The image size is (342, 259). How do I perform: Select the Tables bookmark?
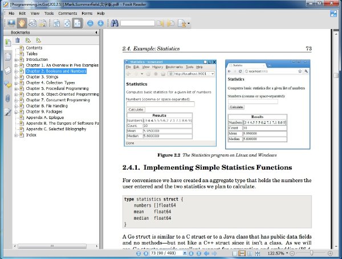tap(32, 54)
